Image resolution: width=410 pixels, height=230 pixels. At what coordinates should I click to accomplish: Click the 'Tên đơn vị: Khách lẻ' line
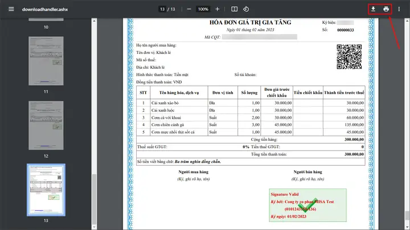(x=154, y=52)
